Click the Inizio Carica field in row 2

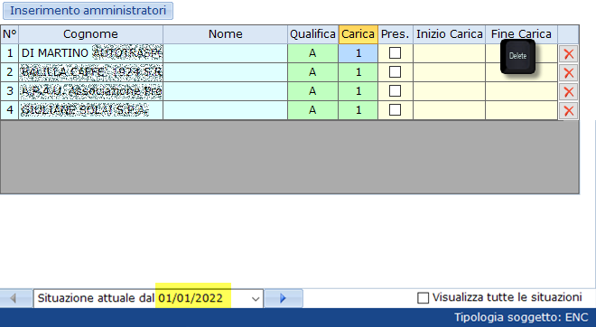click(450, 72)
